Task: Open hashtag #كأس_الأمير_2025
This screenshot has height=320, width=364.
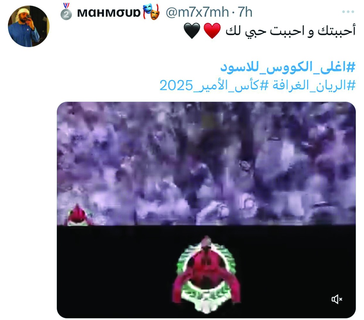Action: tap(214, 85)
